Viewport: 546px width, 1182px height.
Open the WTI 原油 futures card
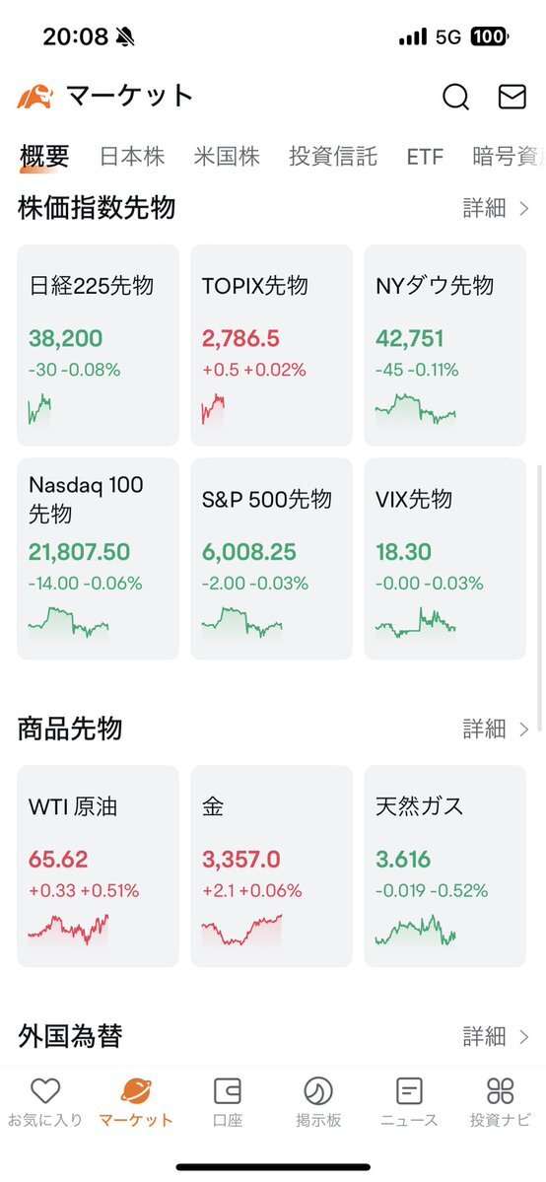point(98,867)
